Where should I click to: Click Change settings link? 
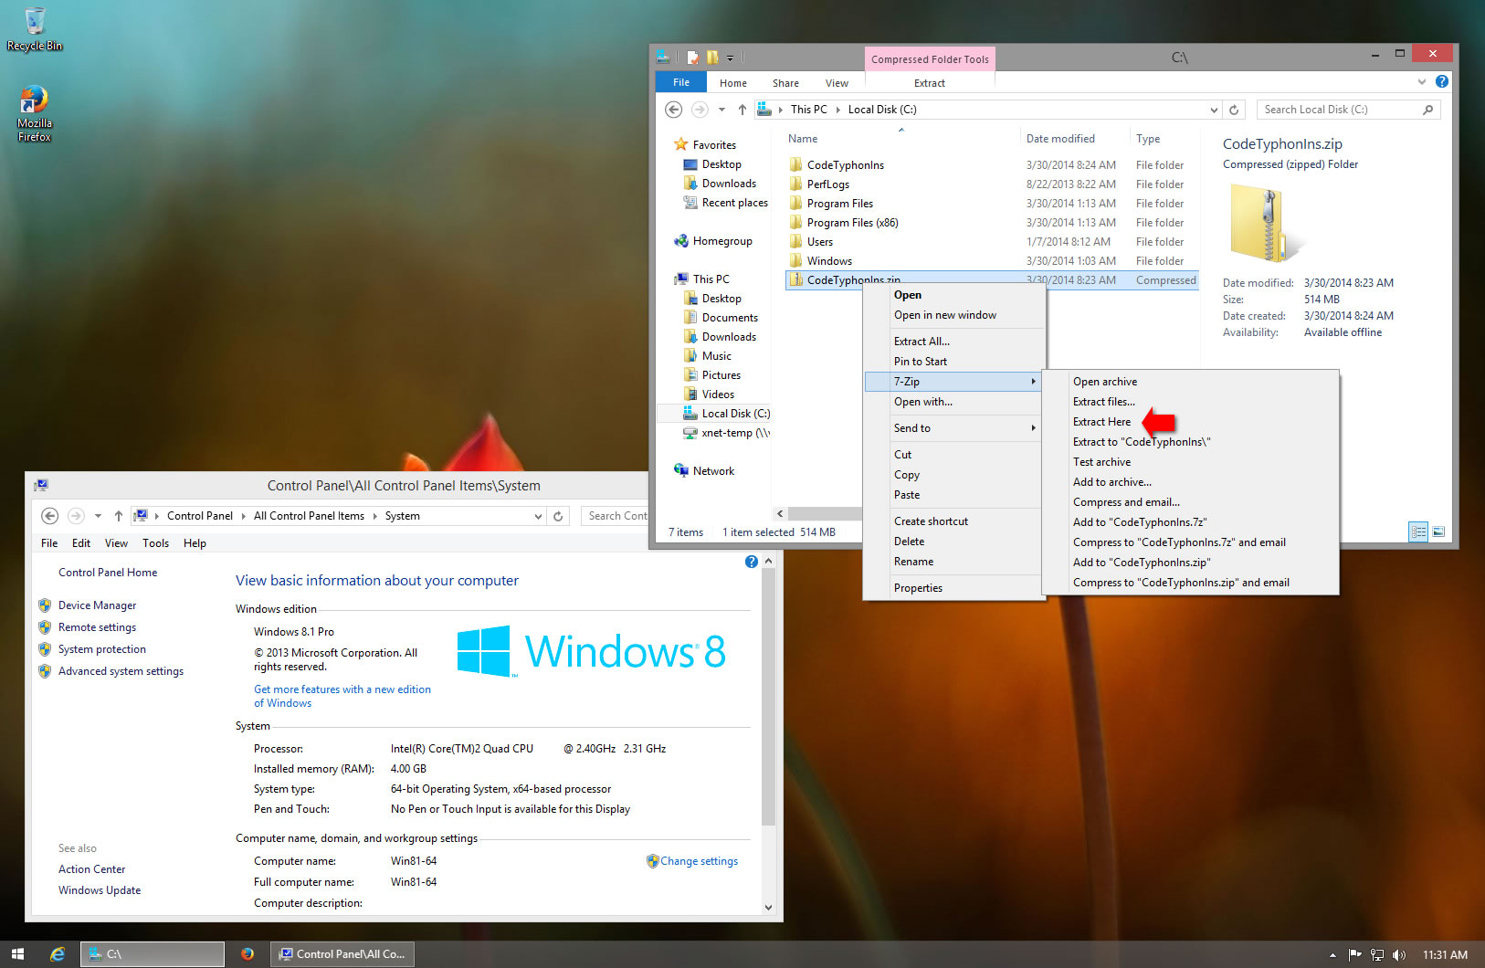(699, 861)
